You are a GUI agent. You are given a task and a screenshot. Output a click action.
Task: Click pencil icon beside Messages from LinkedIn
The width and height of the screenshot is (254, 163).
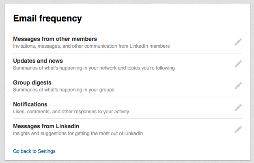click(x=238, y=129)
